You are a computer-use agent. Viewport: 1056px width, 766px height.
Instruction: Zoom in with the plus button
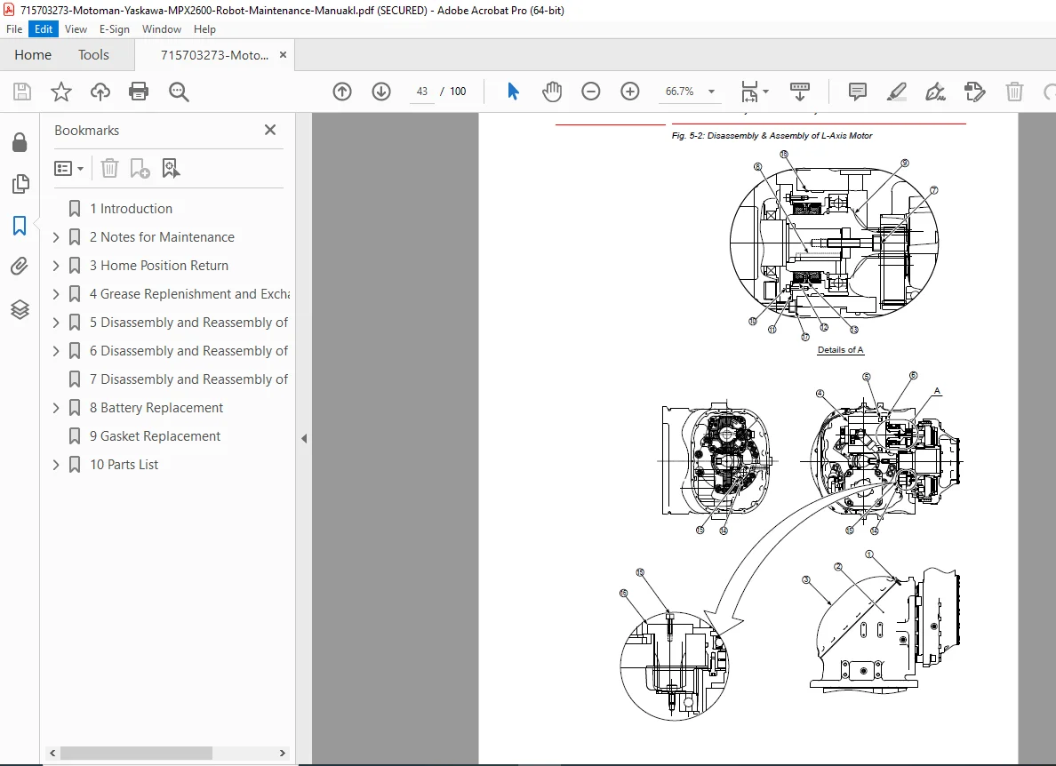coord(629,92)
